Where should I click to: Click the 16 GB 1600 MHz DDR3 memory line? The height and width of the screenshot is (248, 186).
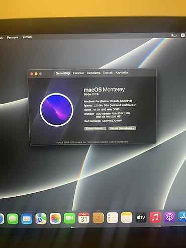click(x=106, y=109)
